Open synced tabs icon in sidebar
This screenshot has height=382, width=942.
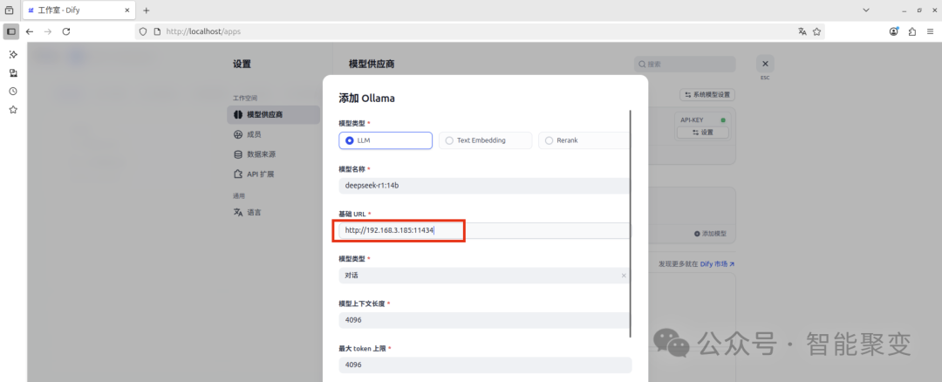tap(12, 72)
